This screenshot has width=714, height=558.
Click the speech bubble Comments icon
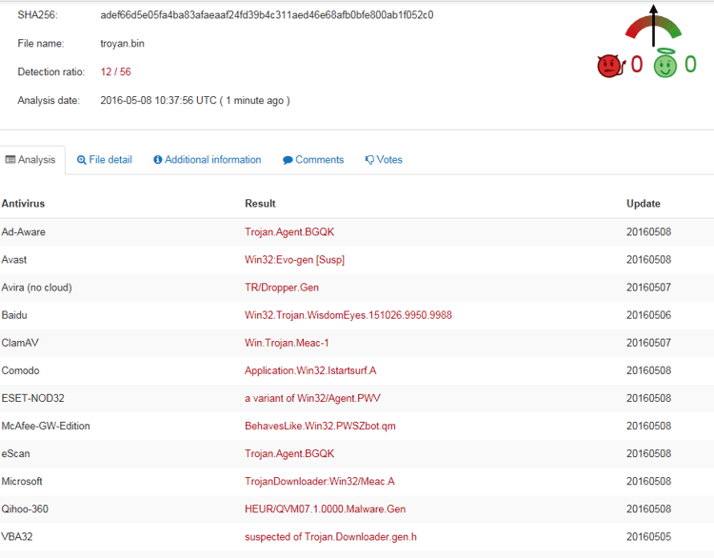click(288, 160)
